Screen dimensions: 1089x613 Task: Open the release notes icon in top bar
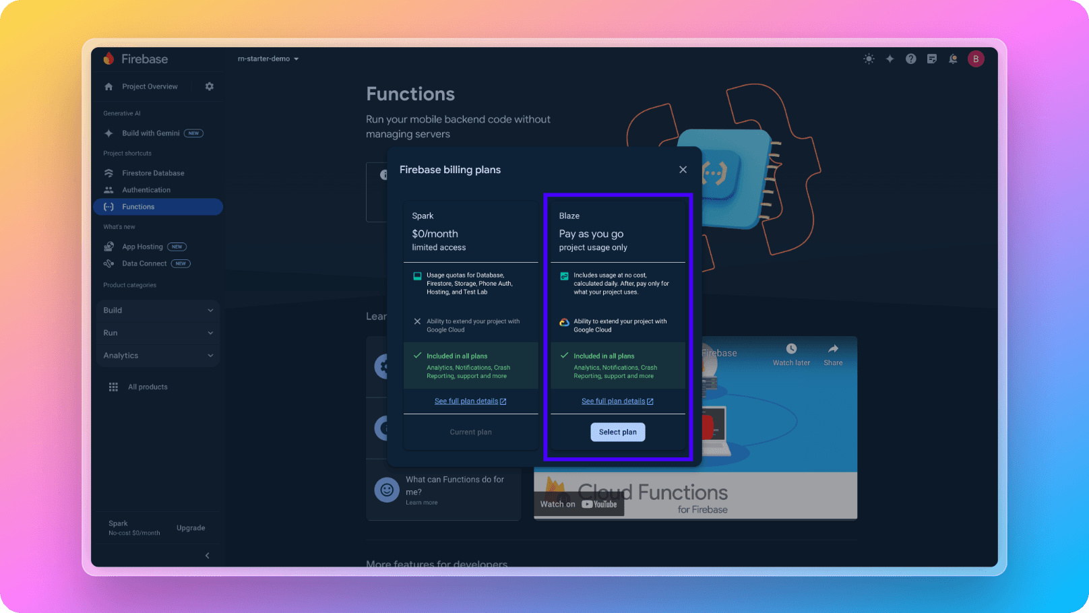pyautogui.click(x=931, y=59)
